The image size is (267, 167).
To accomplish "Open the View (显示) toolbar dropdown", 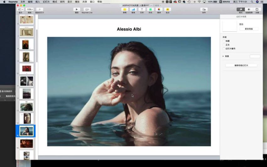I will tap(21, 9).
